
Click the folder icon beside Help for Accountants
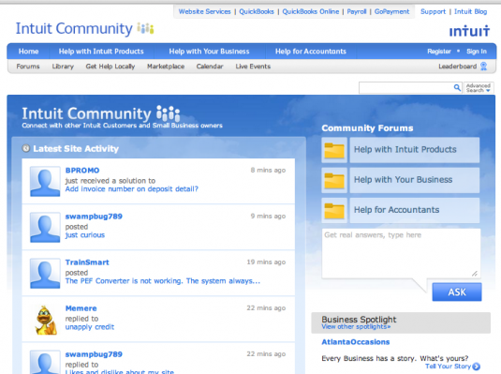[x=334, y=211]
